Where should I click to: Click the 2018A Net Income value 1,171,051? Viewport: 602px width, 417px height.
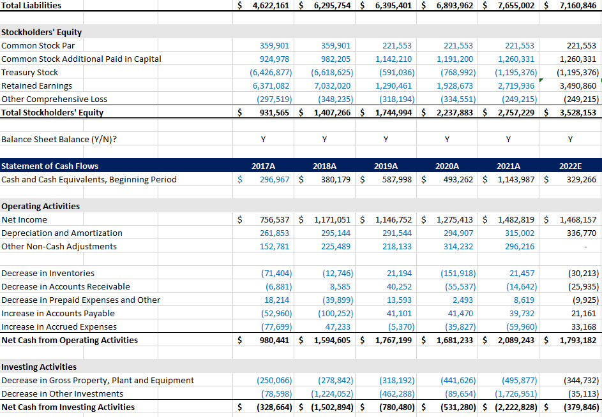coord(332,220)
